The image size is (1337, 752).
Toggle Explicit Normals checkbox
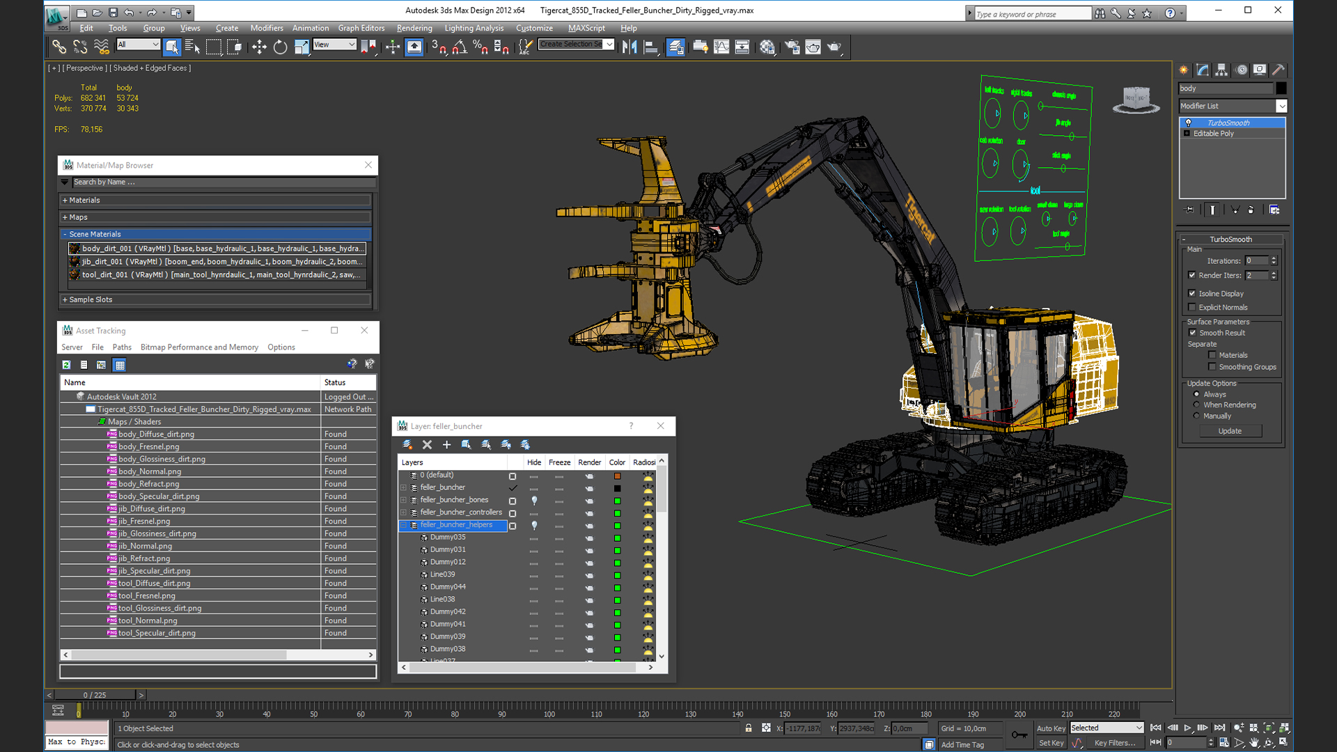coord(1192,307)
